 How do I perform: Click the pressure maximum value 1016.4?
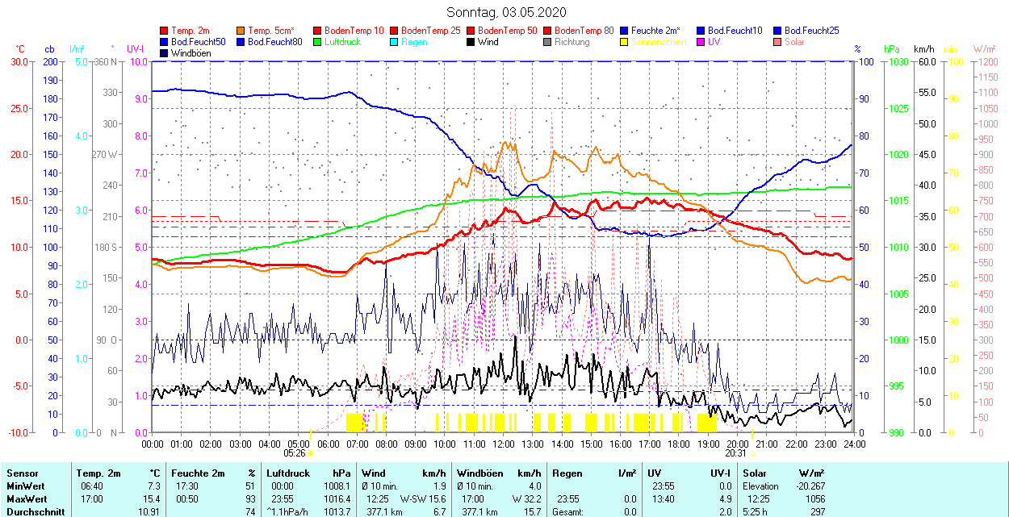point(336,499)
